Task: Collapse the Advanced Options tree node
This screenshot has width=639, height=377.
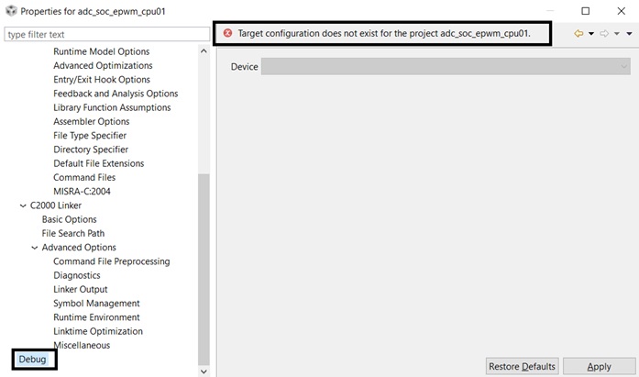Action: [x=35, y=248]
